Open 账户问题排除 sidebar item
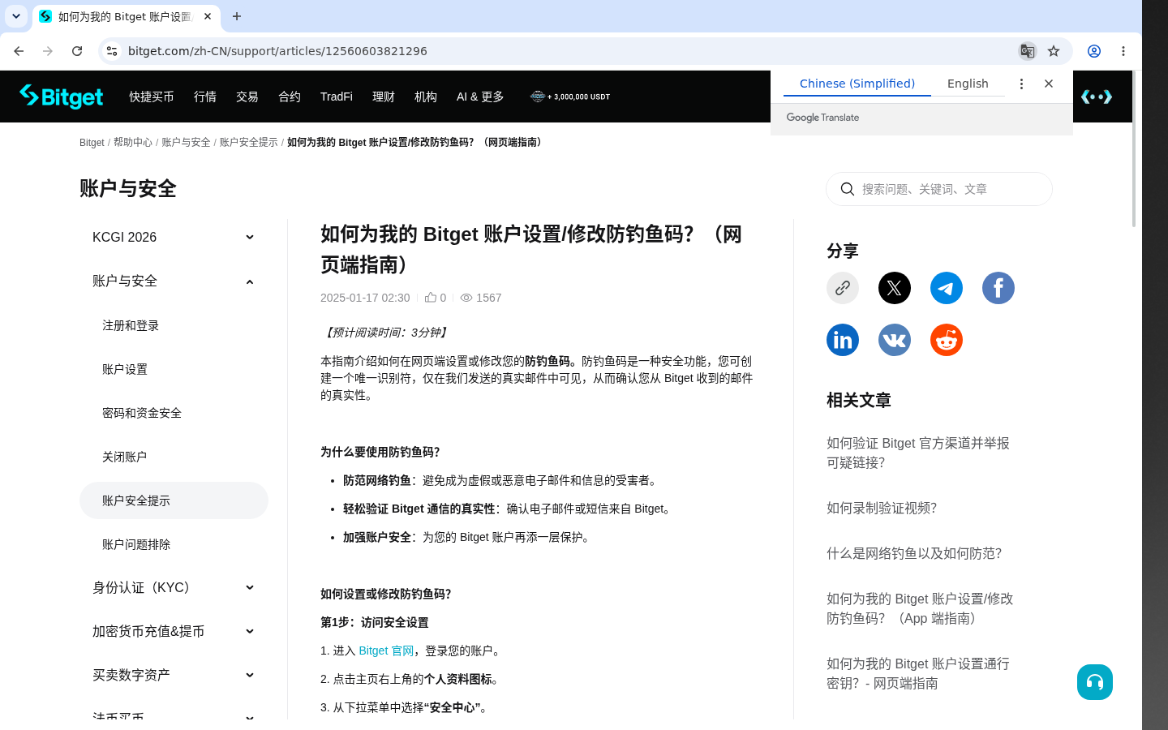 (x=174, y=544)
